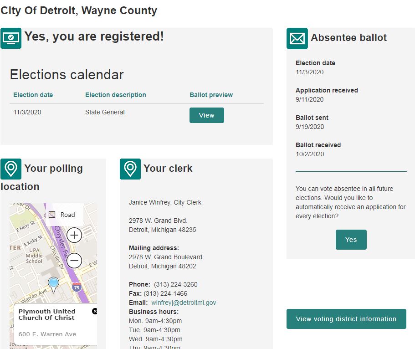Select the 11/3/2020 State General election row

click(x=105, y=112)
